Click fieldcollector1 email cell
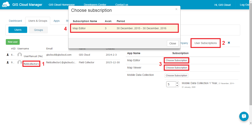The image size is (252, 125). point(61,62)
